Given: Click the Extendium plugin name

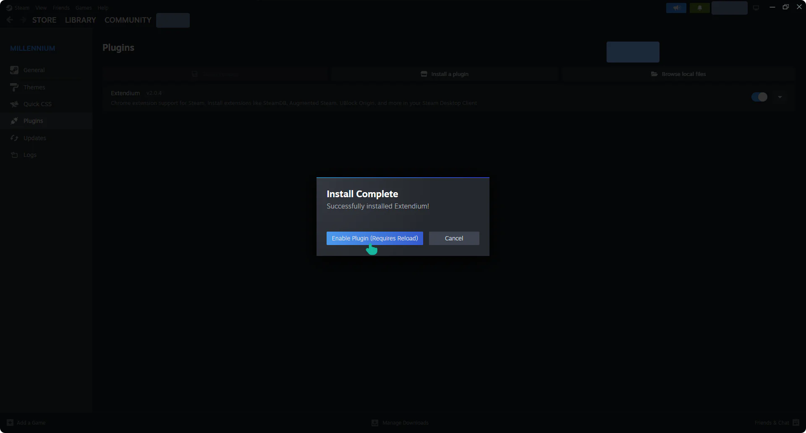Looking at the screenshot, I should tap(125, 93).
